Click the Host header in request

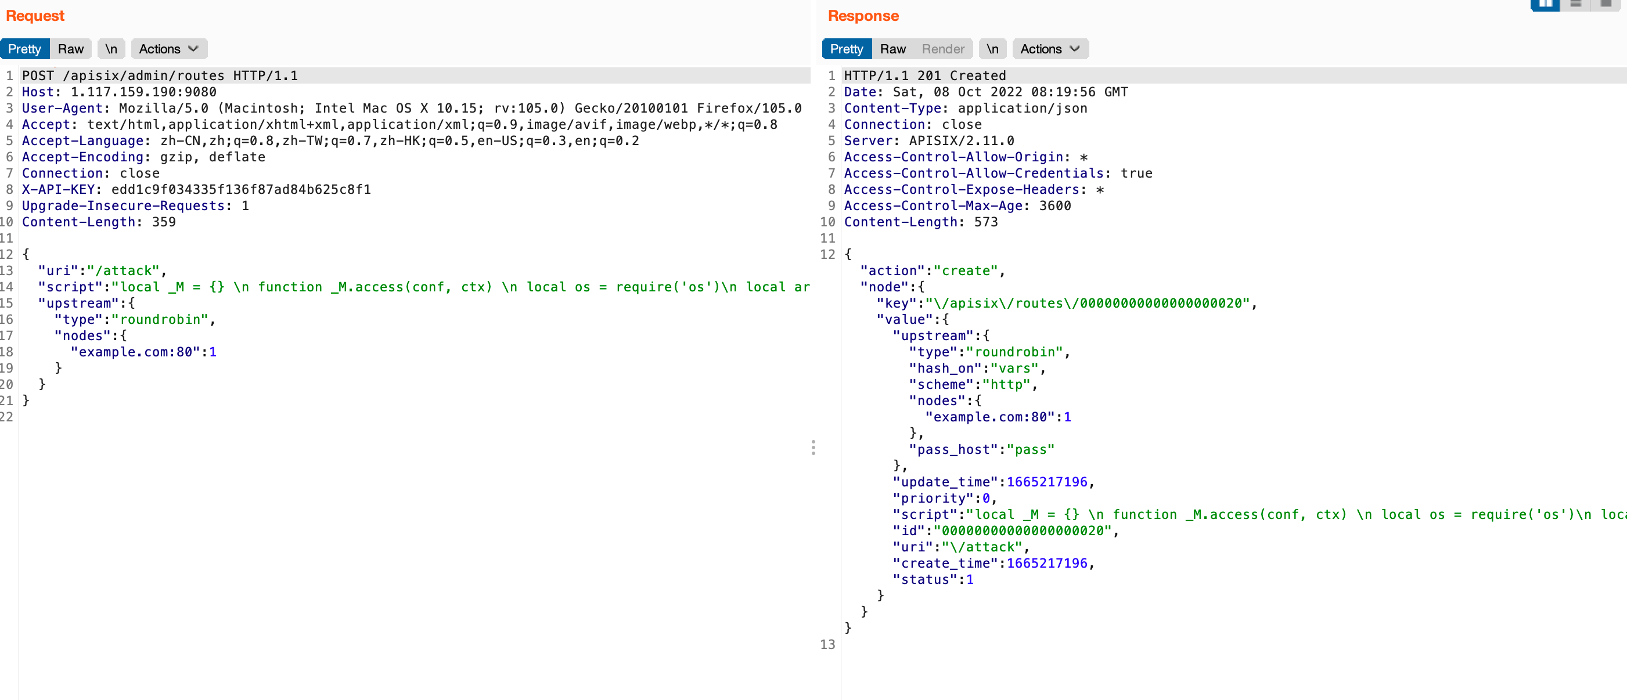pos(120,92)
